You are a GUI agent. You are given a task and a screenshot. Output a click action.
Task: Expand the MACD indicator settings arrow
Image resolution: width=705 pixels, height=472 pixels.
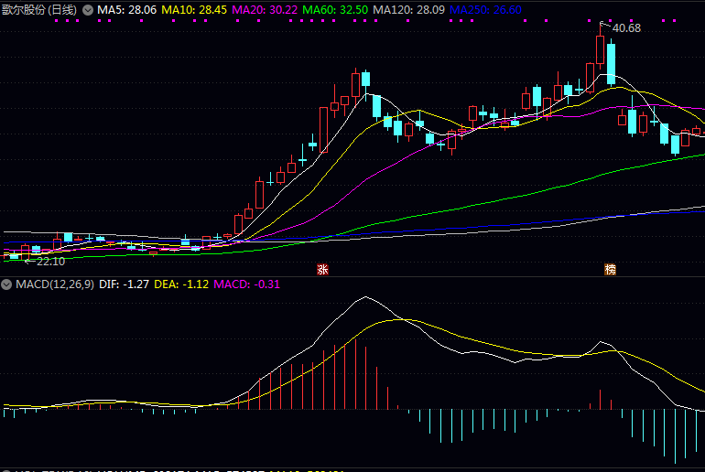pyautogui.click(x=6, y=284)
